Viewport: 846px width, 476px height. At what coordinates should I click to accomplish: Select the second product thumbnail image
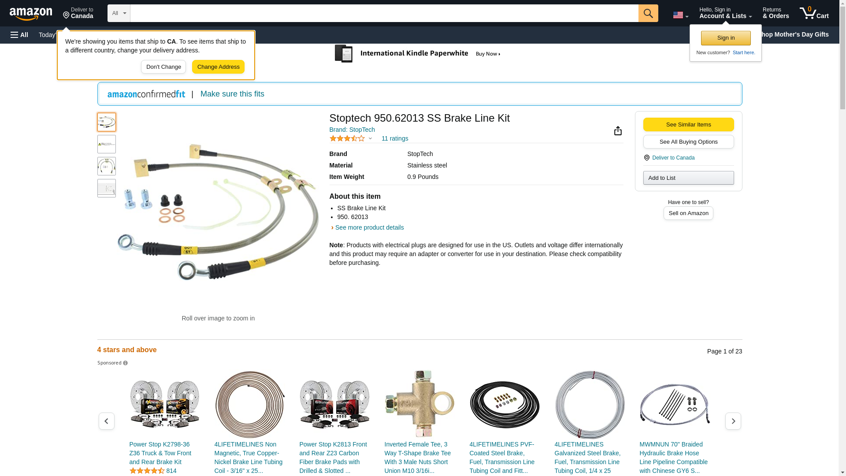point(107,144)
